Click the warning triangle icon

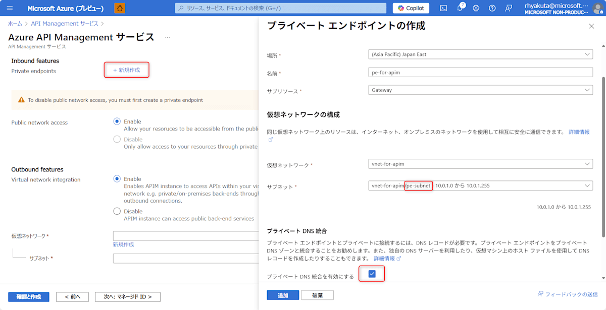pyautogui.click(x=21, y=100)
